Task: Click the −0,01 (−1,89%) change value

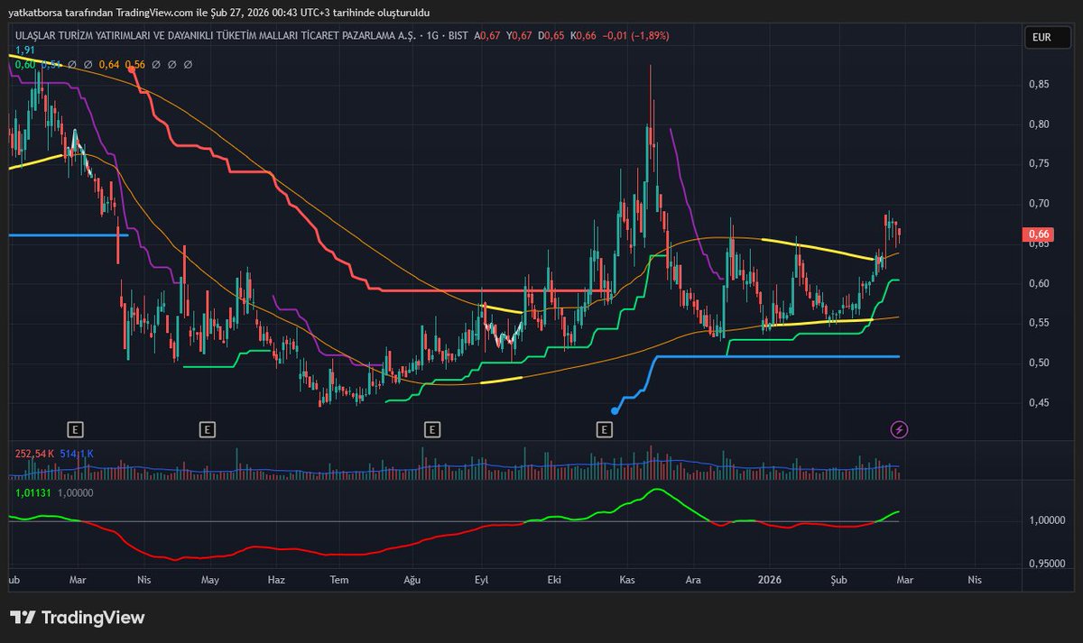Action: pos(636,36)
